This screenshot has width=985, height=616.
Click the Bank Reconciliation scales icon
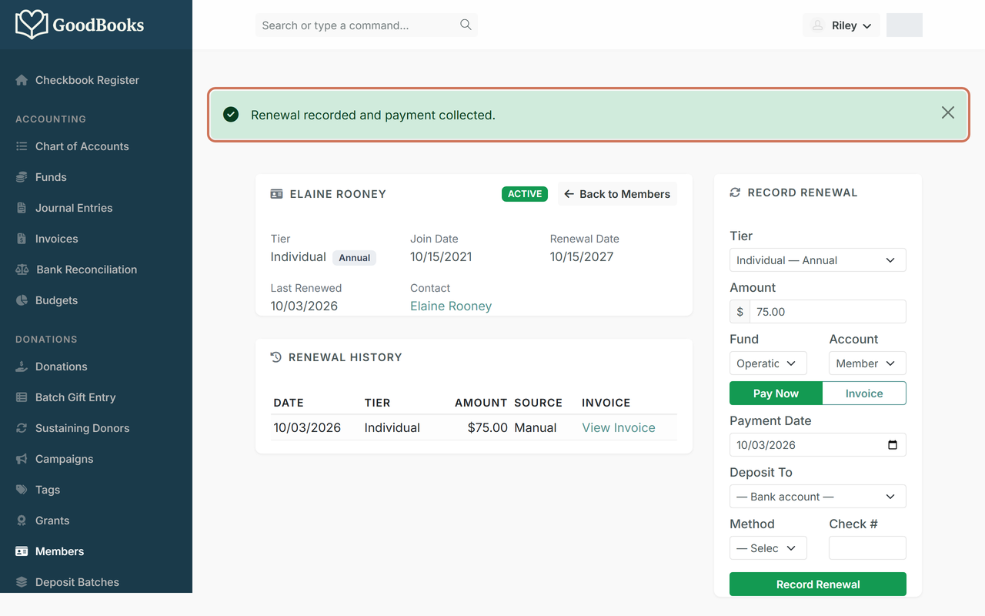tap(22, 269)
